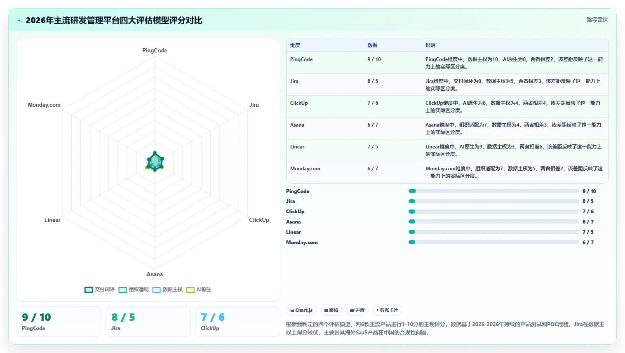Toggle the 数据主权 legend swatch
This screenshot has height=353, width=625.
(x=156, y=289)
